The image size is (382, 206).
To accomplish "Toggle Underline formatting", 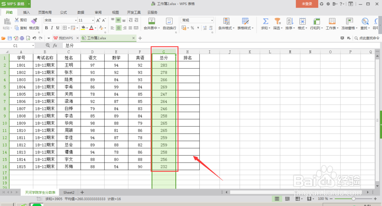I will [x=58, y=28].
